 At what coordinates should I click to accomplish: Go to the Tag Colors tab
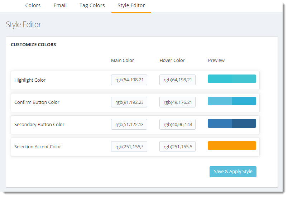pos(92,5)
